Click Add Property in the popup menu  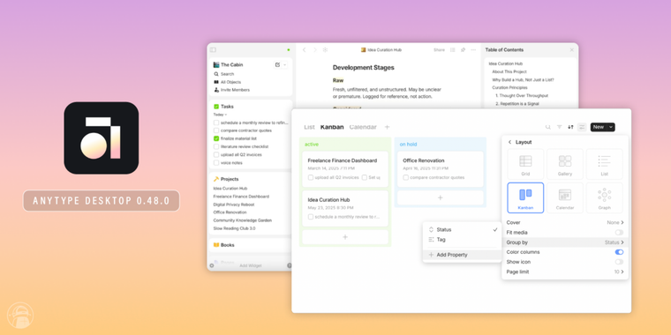[x=463, y=255]
